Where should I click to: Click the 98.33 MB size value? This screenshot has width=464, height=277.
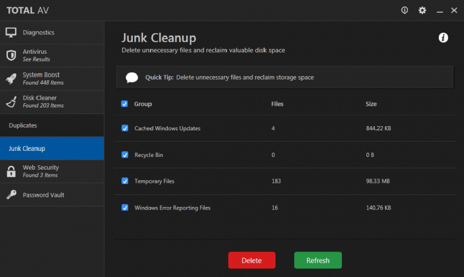point(378,181)
